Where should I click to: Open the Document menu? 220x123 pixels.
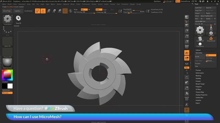[x=22, y=4]
